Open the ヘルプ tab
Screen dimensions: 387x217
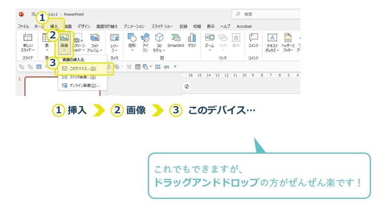pos(225,27)
